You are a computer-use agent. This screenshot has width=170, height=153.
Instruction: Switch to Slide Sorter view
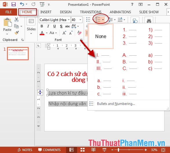click(83, 150)
